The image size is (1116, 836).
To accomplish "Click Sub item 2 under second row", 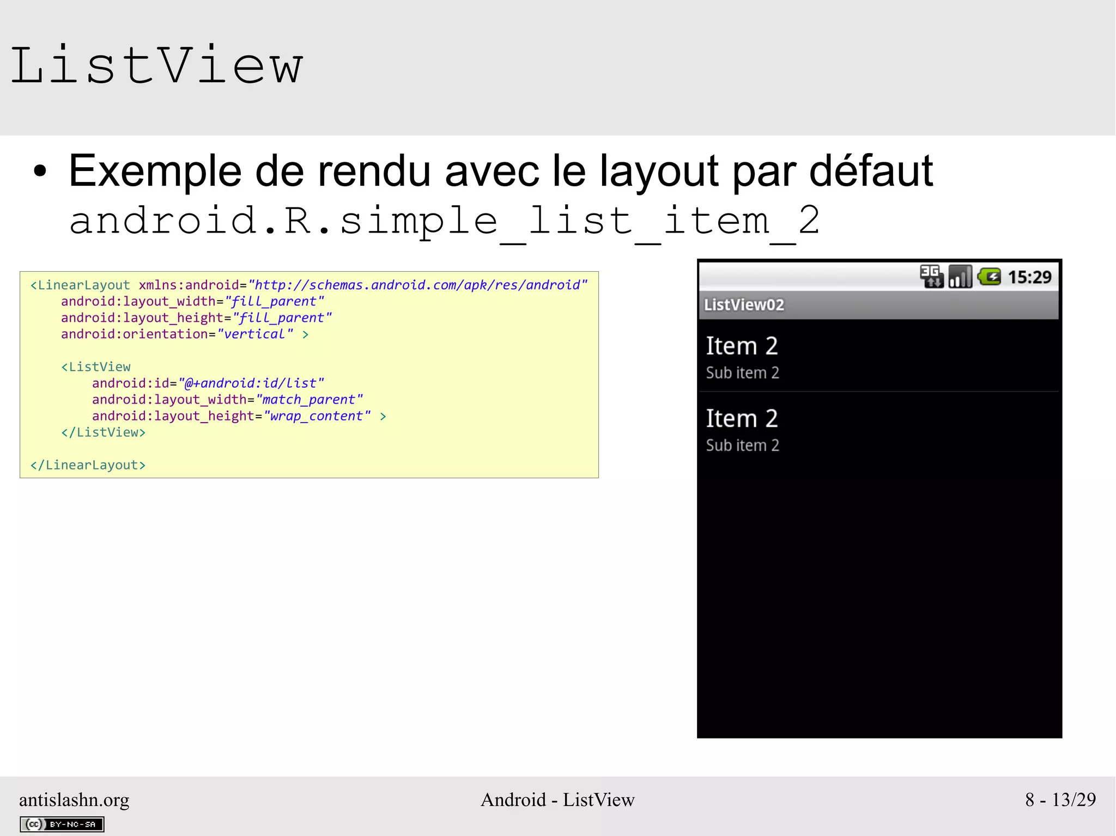I will [x=742, y=445].
